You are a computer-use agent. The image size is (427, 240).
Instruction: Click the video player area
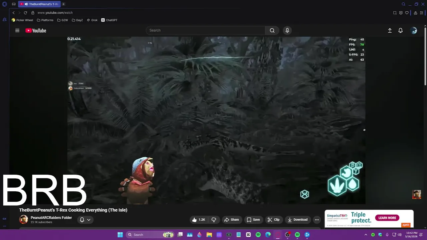tap(216, 120)
